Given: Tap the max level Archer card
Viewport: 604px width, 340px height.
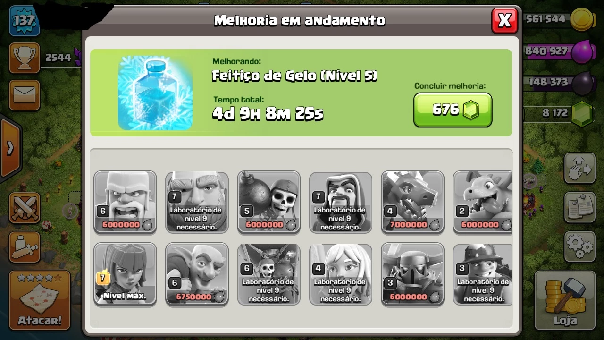Looking at the screenshot, I should [125, 274].
